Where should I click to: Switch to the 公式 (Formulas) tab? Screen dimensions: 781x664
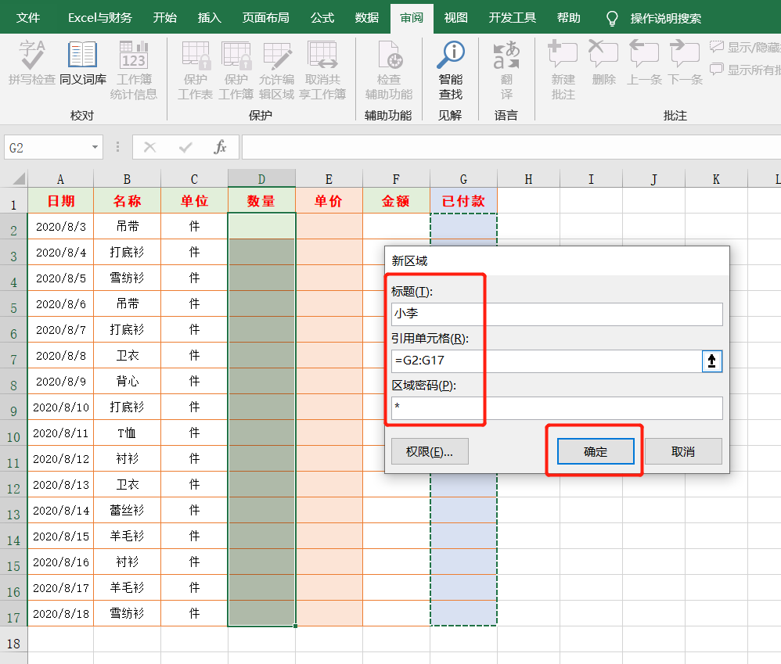click(322, 18)
